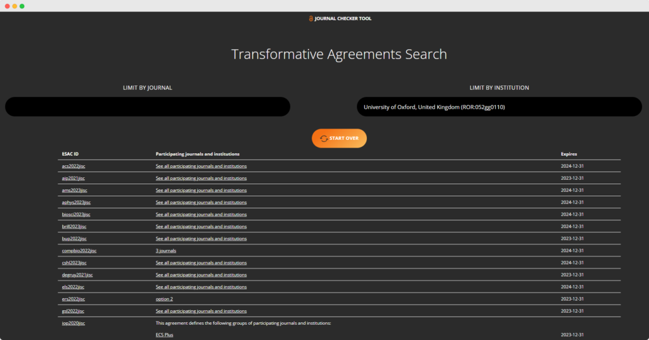See all participating journals for gsl2022jisc

201,311
